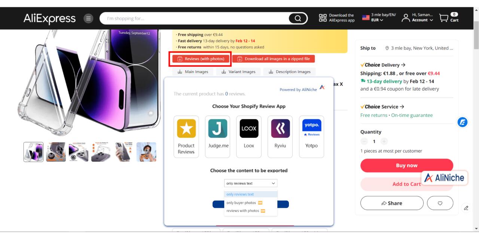Open the export content dropdown
This screenshot has width=479, height=239.
(x=251, y=183)
